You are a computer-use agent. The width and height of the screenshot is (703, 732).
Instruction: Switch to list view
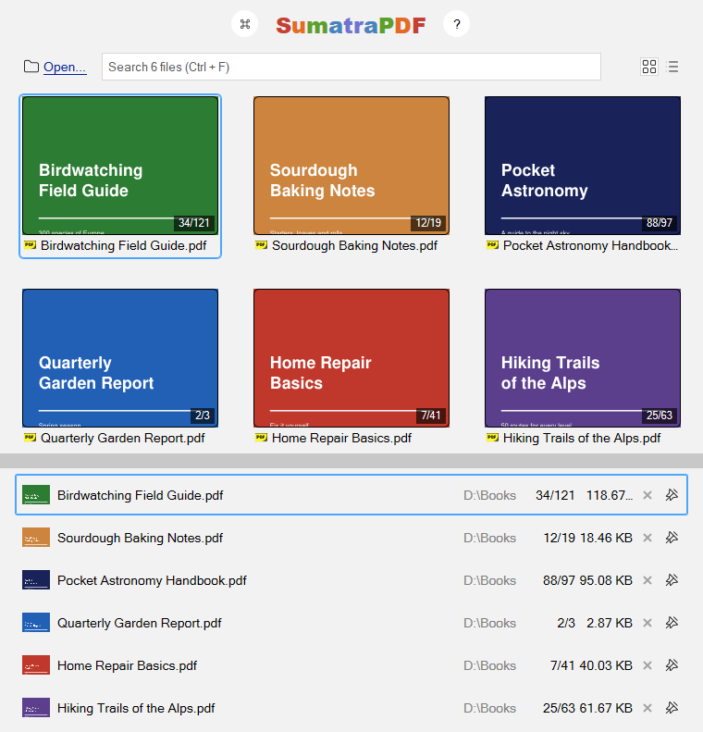(672, 67)
